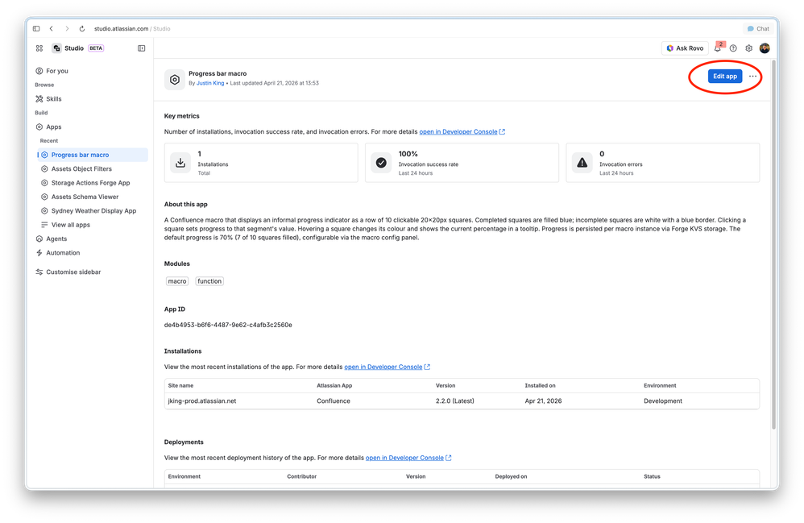804x523 pixels.
Task: Click the App ID value de4b4953-b6f6-4487-9e62-c4afb3c2560e
Action: click(x=228, y=325)
